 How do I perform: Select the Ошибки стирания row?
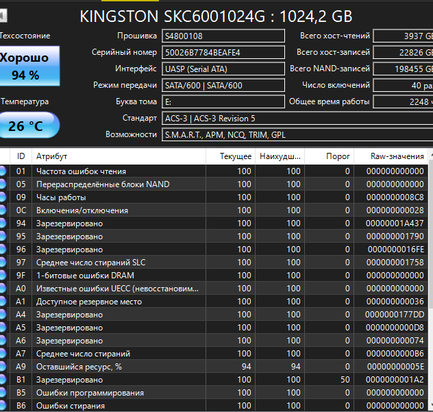(x=214, y=406)
